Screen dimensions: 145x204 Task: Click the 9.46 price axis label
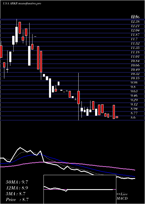tap(134, 96)
